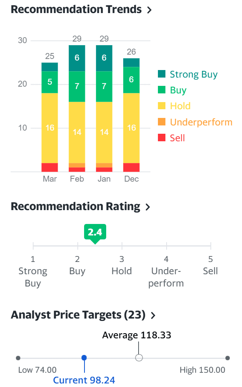The height and width of the screenshot is (387, 242).
Task: Click the 2.4 rating marker badge
Action: click(x=95, y=232)
